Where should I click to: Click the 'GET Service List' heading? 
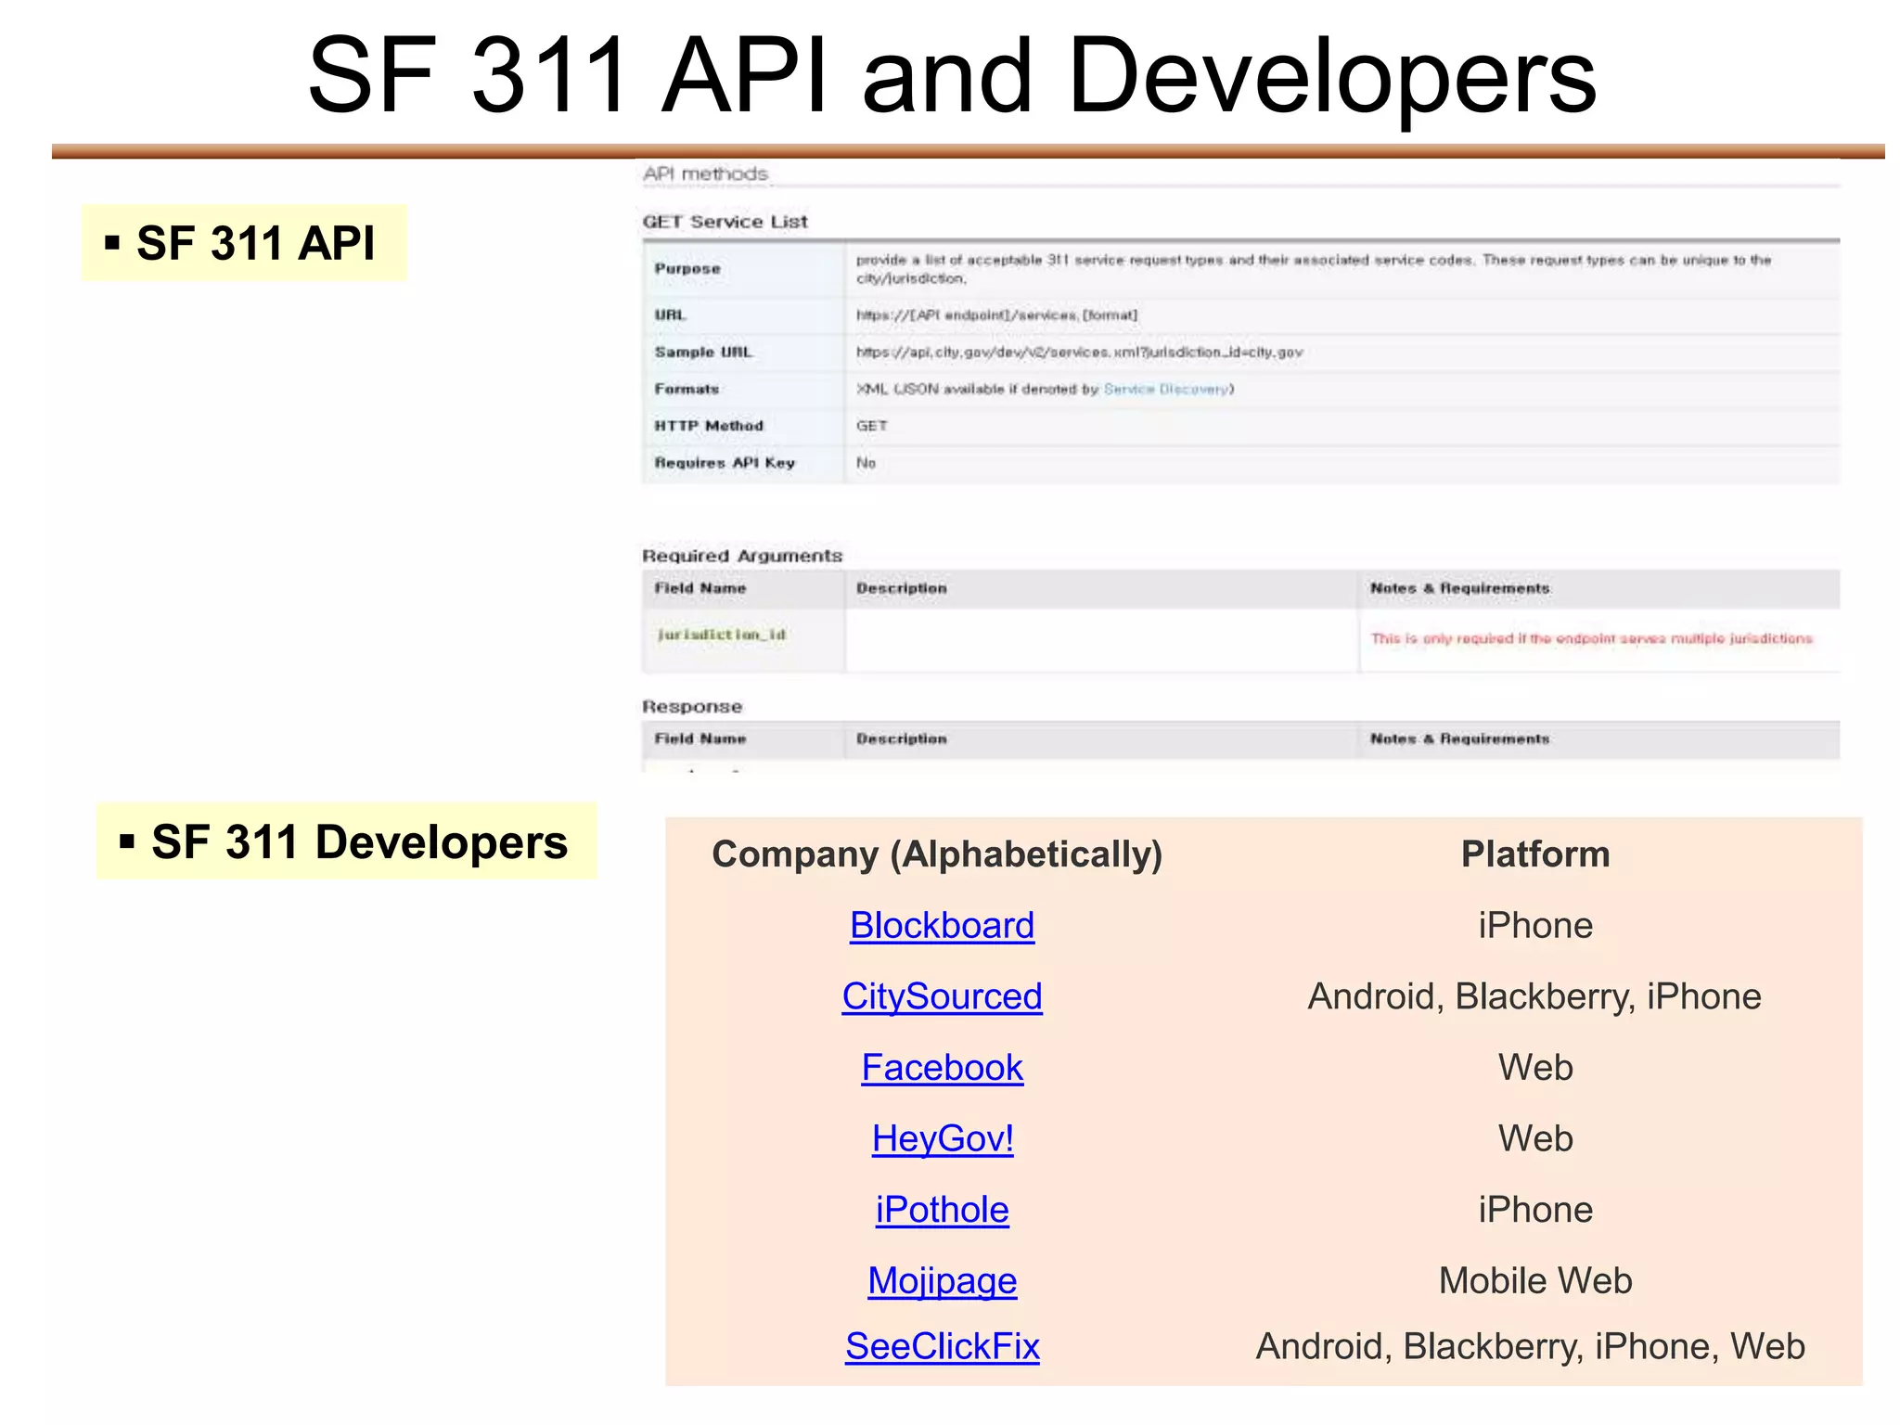point(725,222)
